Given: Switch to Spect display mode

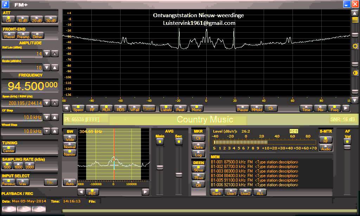Looking at the screenshot, I should pos(78,108).
